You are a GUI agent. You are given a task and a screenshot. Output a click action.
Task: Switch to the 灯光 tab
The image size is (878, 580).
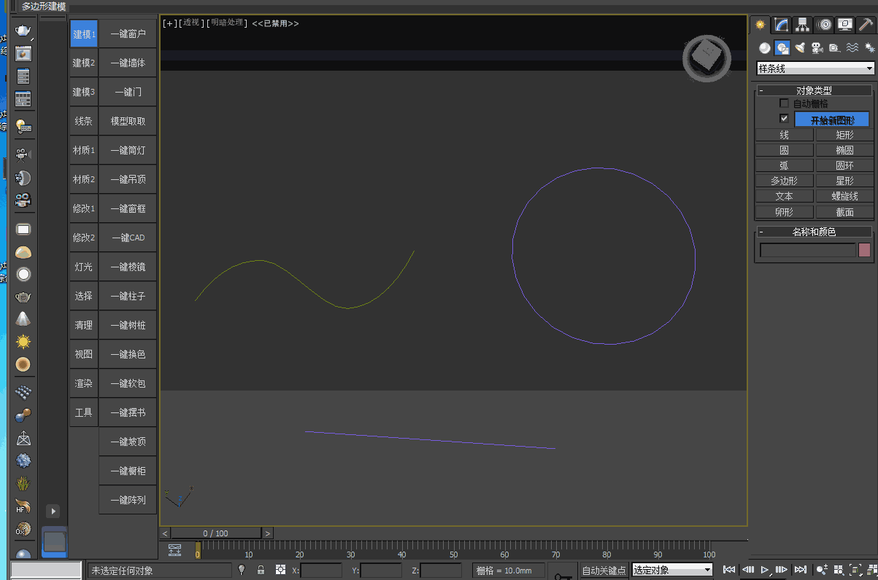click(83, 267)
